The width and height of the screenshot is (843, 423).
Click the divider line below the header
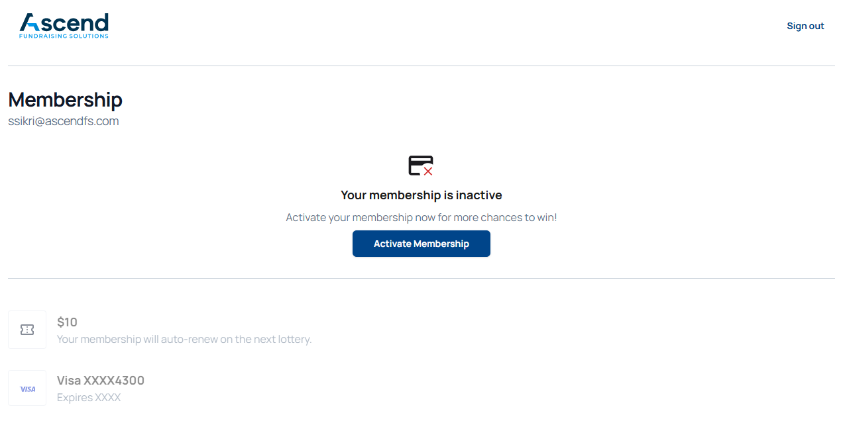point(421,66)
